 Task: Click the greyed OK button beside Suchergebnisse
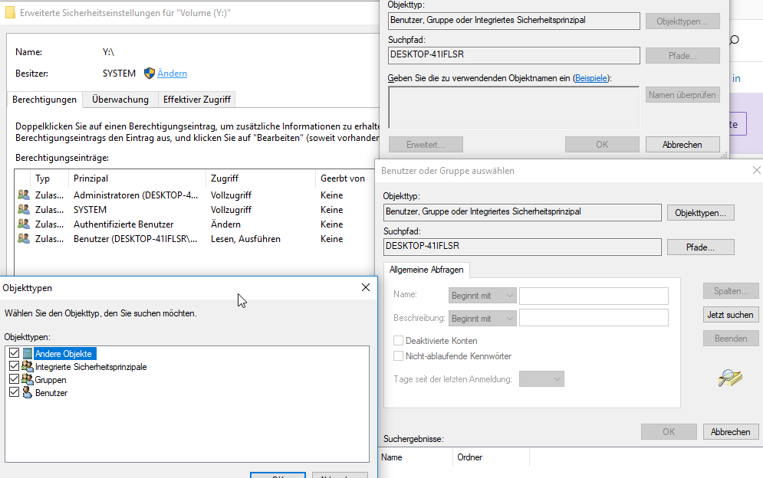(x=669, y=432)
